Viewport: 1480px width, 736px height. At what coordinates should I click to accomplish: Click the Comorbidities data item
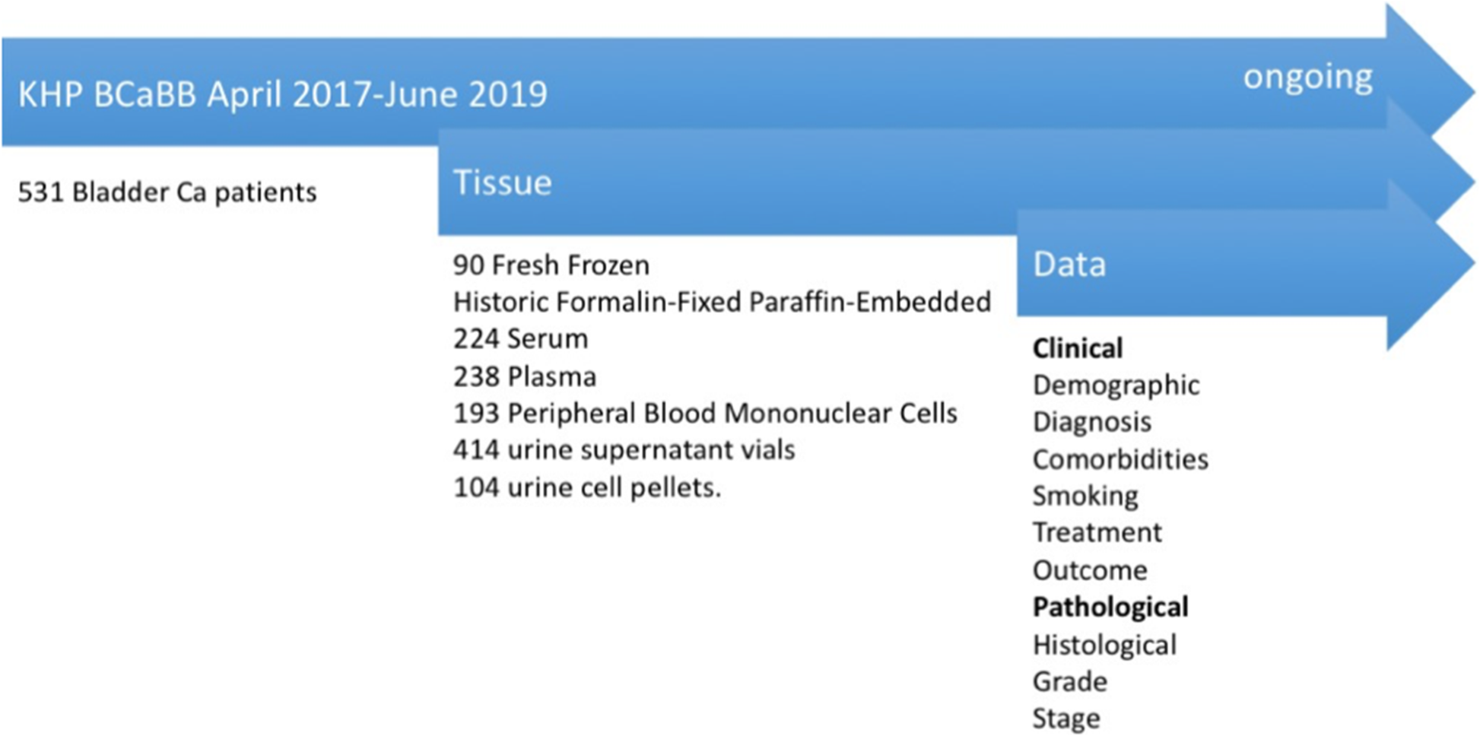point(1120,459)
